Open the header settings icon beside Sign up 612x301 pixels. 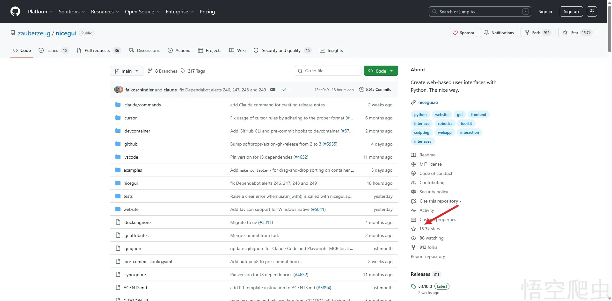coord(592,11)
